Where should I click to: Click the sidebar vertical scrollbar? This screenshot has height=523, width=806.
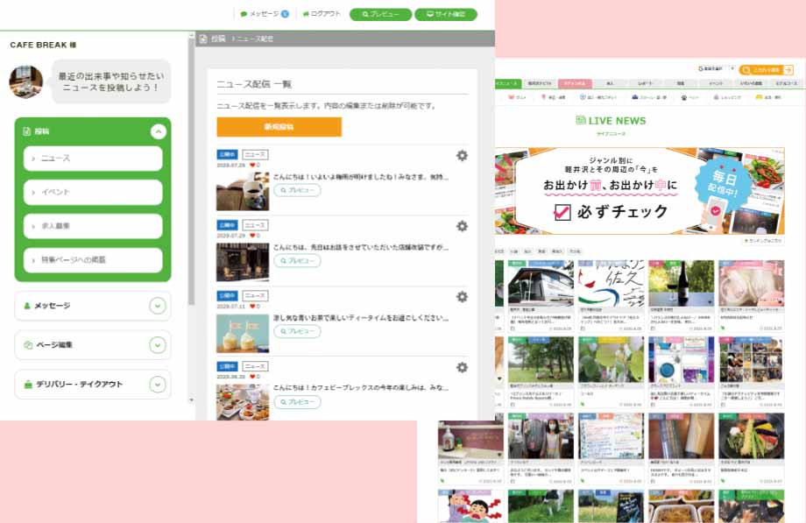pos(191,170)
